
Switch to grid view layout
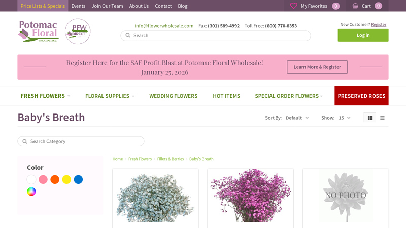tap(370, 118)
